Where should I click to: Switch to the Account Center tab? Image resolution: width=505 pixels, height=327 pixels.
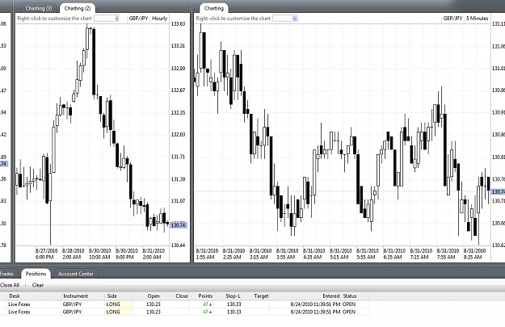[x=76, y=274]
